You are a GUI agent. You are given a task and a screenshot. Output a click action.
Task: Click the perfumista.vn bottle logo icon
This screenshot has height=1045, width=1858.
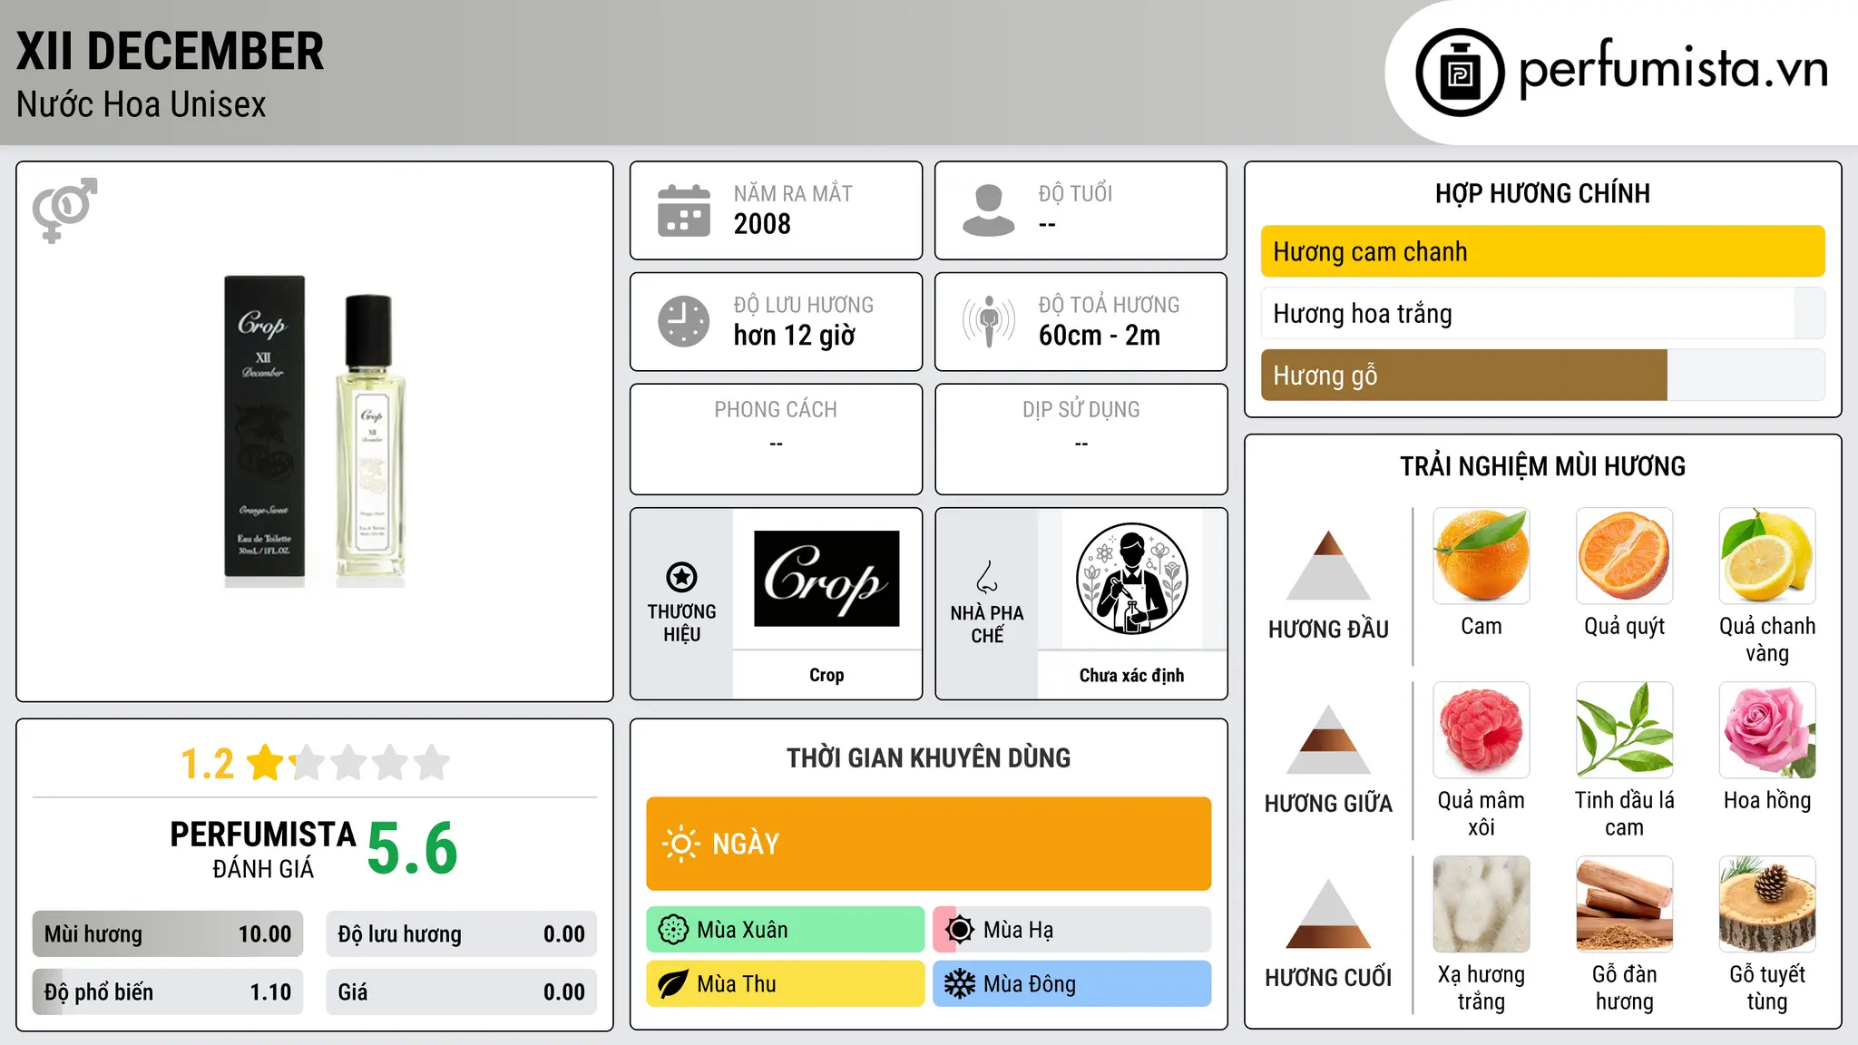[1460, 73]
